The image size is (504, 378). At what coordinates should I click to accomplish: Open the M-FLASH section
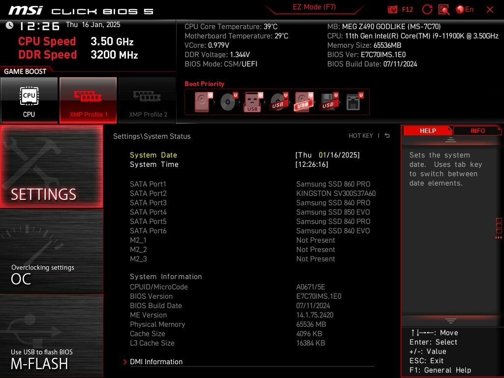coord(51,336)
